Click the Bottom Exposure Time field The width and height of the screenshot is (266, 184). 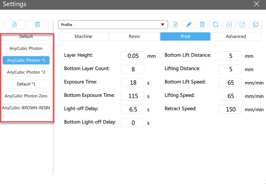coord(132,96)
